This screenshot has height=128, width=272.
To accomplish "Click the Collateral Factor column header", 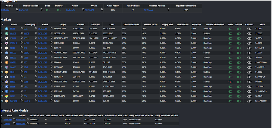I will tap(131, 25).
